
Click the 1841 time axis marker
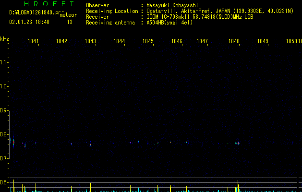click(x=33, y=41)
